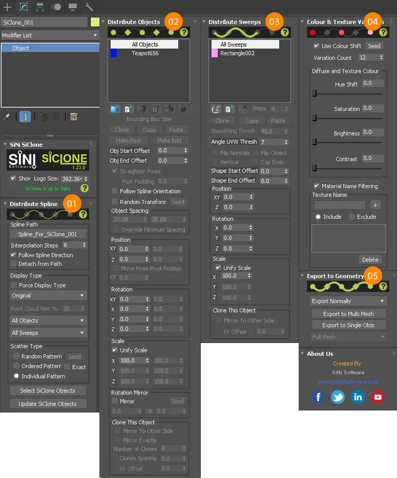The image size is (397, 478).
Task: Open the Export Normally dropdown
Action: pyautogui.click(x=348, y=301)
